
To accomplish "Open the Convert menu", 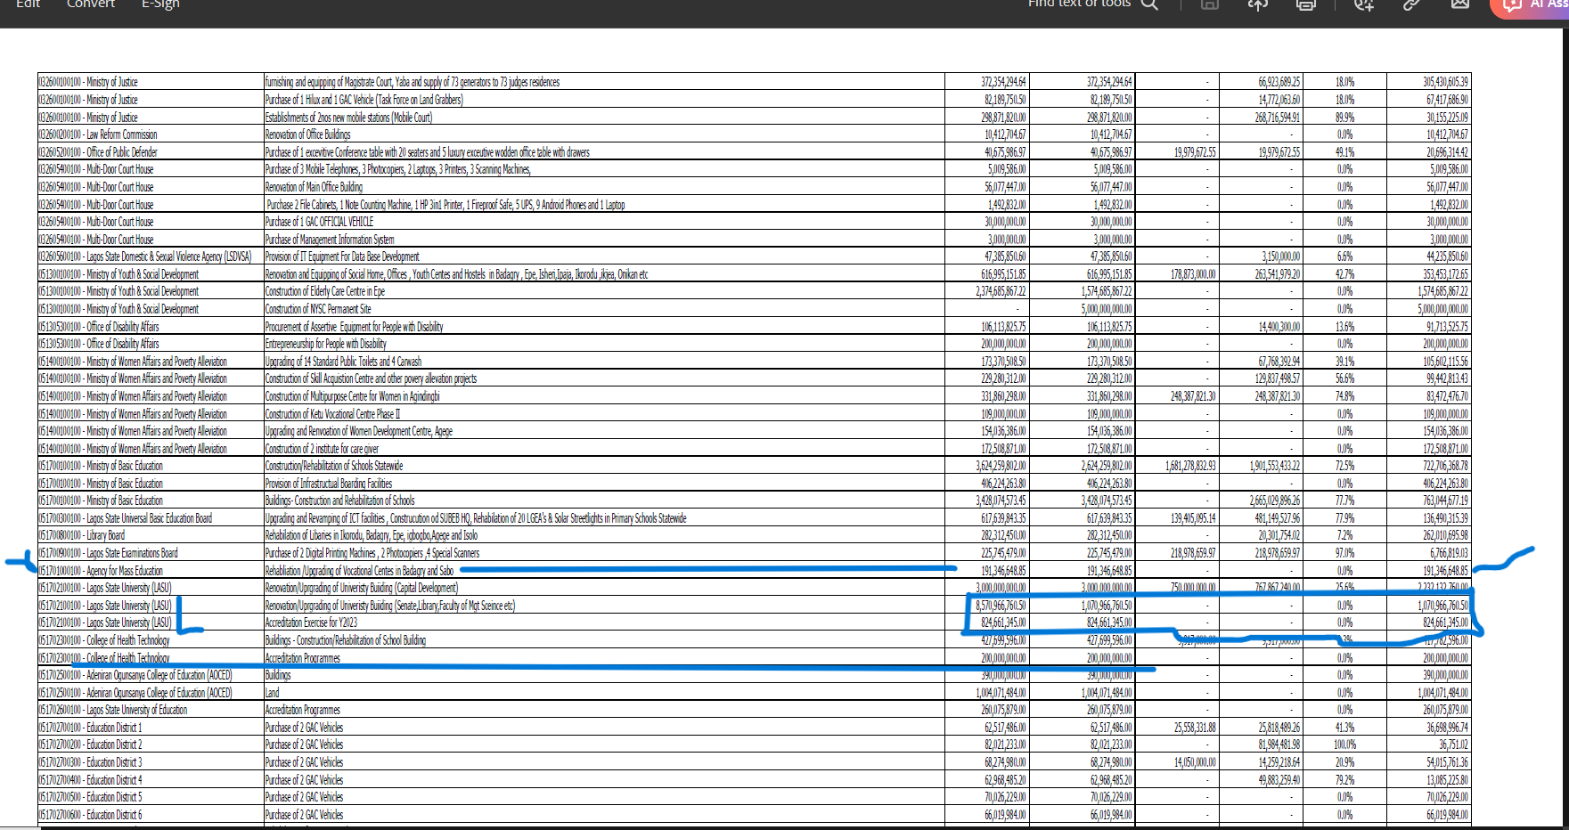I will click(x=91, y=4).
